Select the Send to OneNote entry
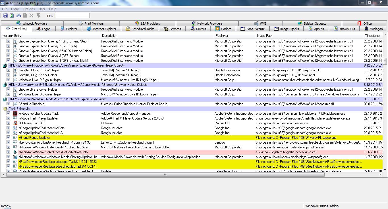 [x=31, y=104]
